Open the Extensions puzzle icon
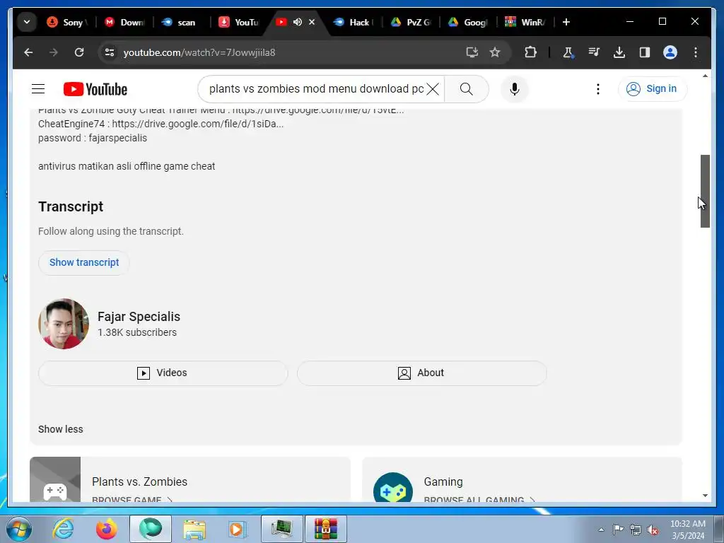This screenshot has height=543, width=724. coord(530,52)
